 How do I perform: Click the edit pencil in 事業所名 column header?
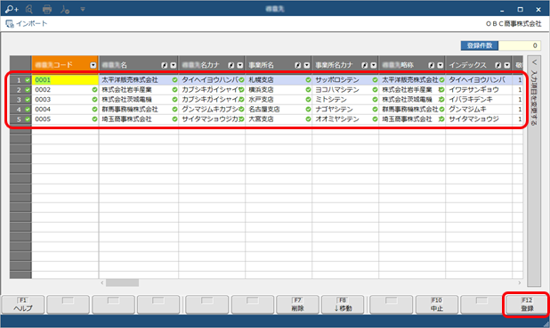297,65
